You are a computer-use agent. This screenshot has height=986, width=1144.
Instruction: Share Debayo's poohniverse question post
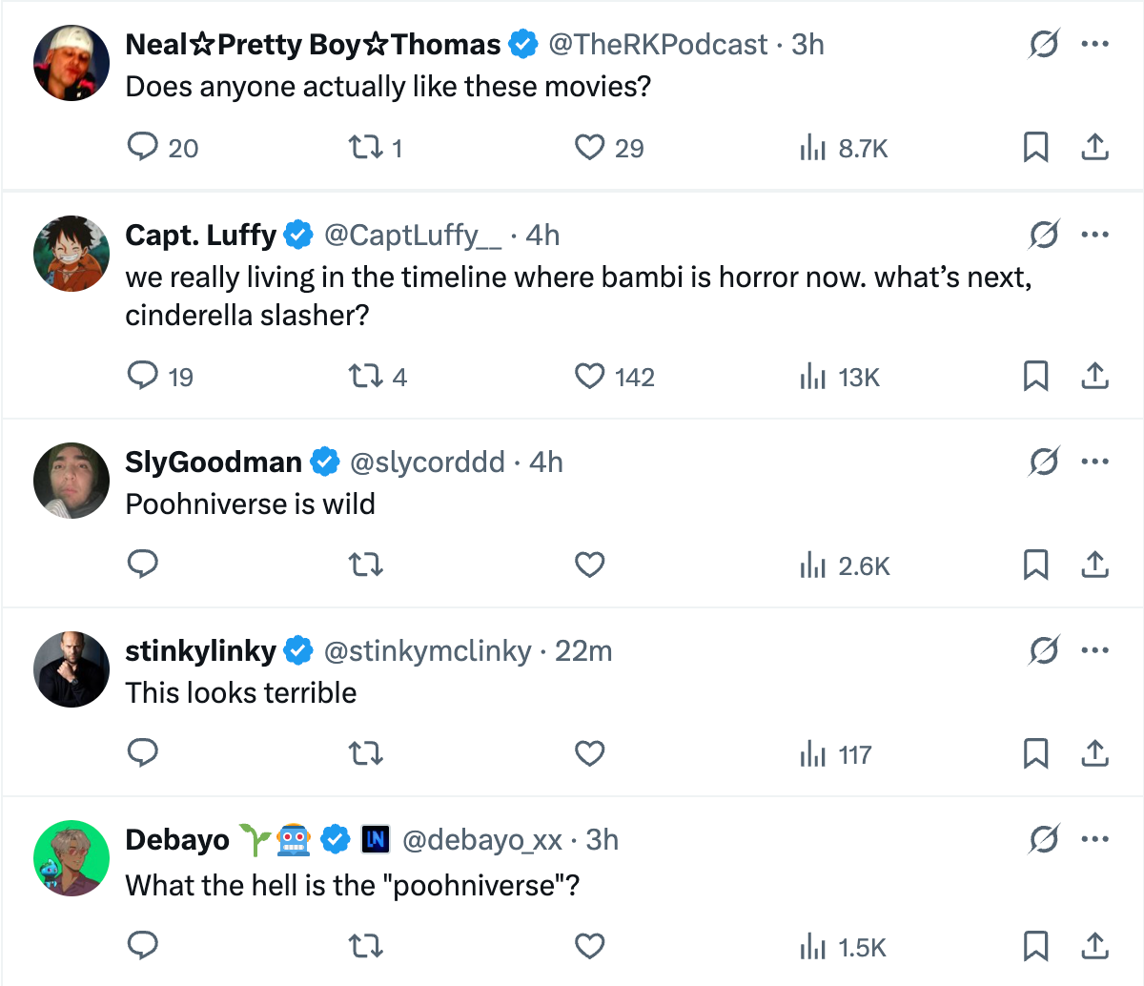(1094, 946)
